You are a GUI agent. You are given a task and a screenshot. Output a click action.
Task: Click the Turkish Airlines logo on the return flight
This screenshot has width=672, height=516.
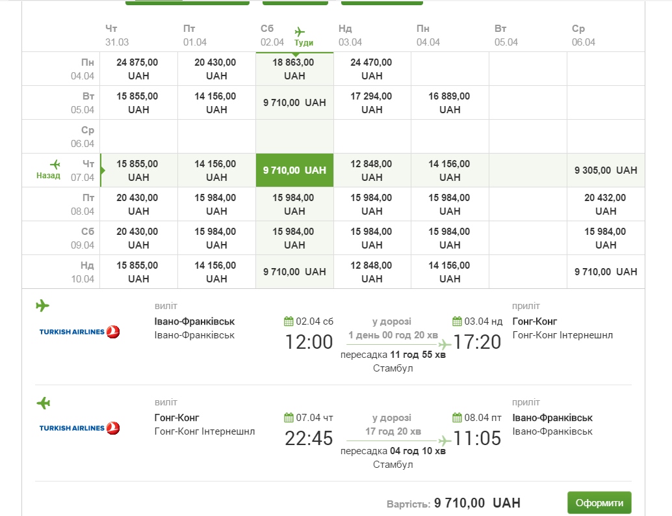point(79,428)
